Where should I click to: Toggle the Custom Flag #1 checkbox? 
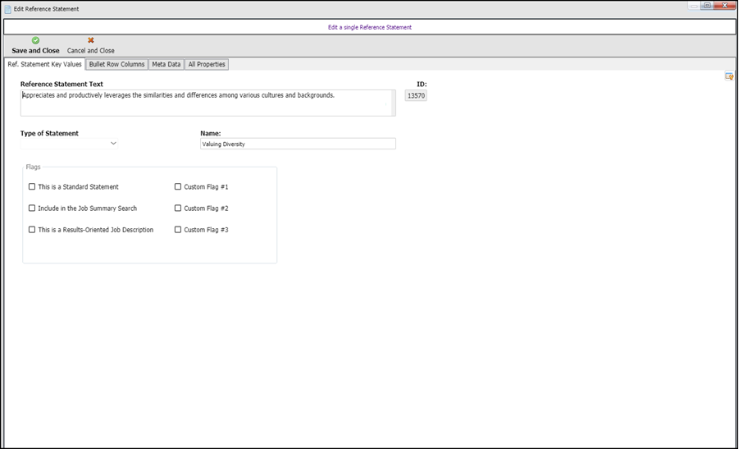tap(178, 187)
